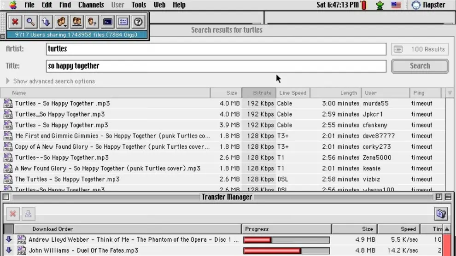Open the download folder icon in Transfer Manager
Viewport: 456px width, 256px height.
point(441,214)
